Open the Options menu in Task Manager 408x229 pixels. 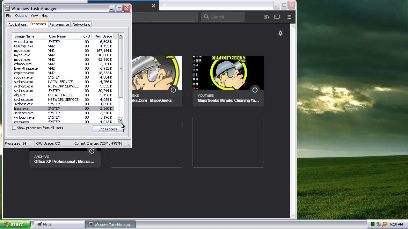pyautogui.click(x=21, y=16)
